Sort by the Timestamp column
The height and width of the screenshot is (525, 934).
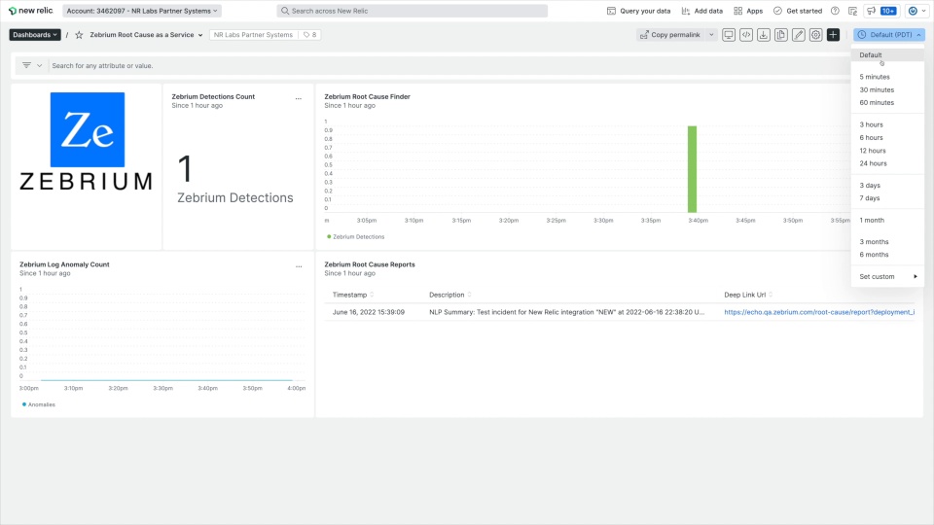coord(352,295)
